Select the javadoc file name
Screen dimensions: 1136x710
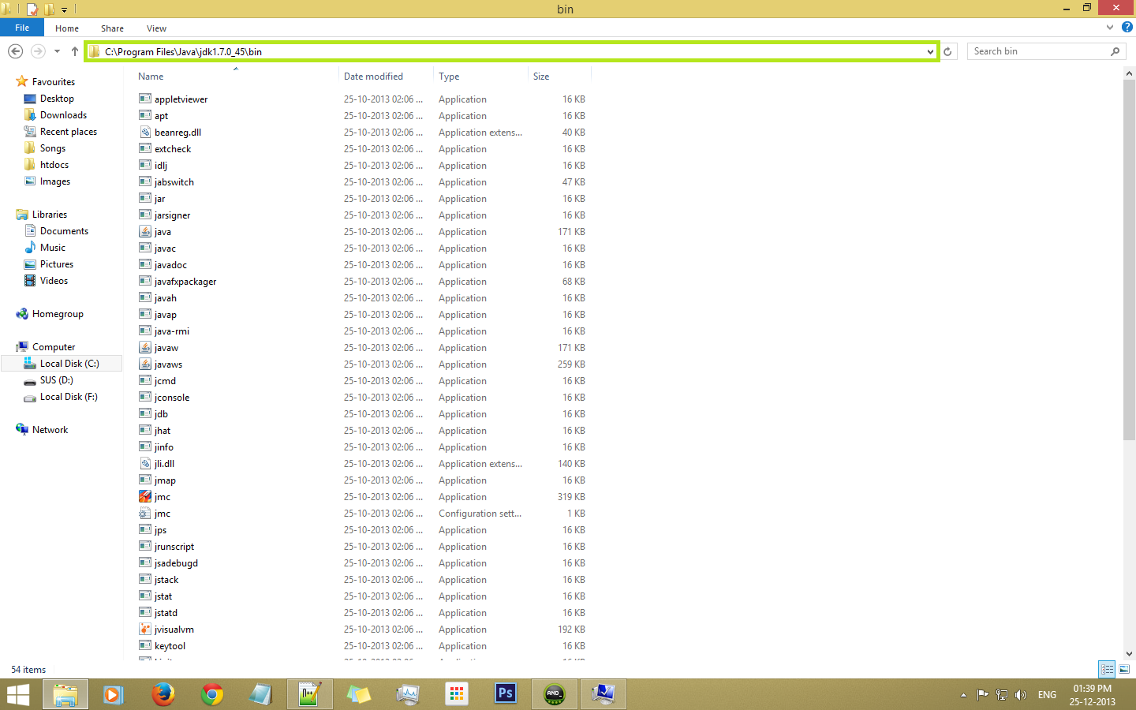pos(170,265)
